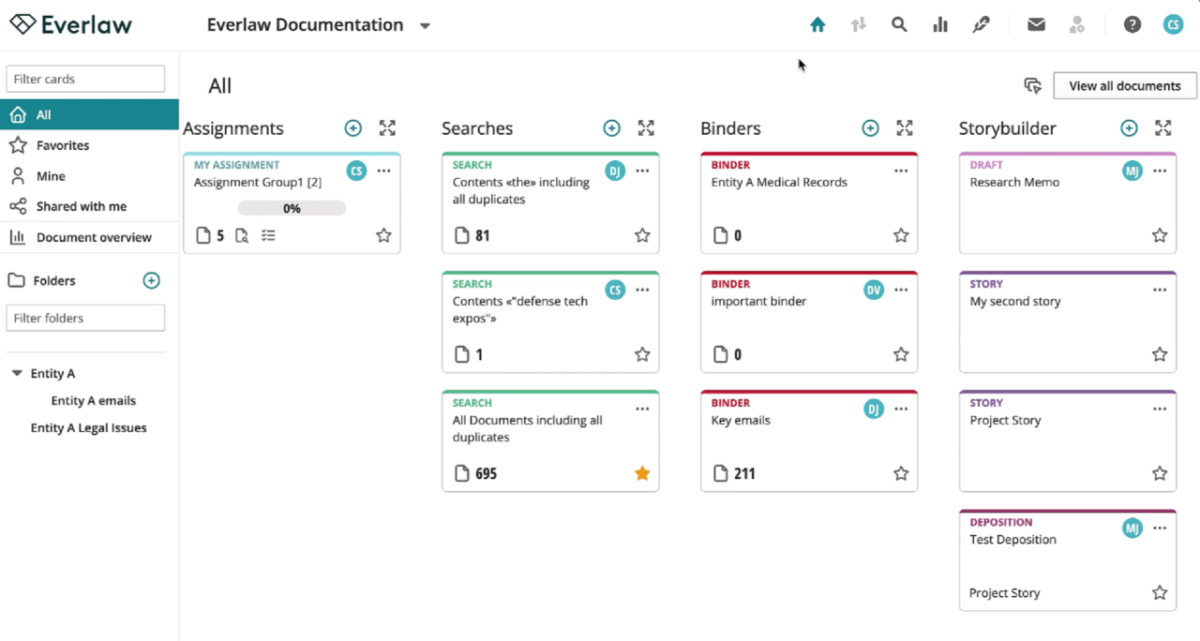The height and width of the screenshot is (641, 1200).
Task: Open the Key emails binder card
Action: [809, 441]
